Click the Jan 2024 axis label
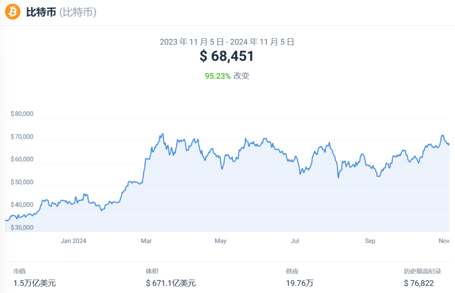The image size is (455, 293). [x=73, y=241]
